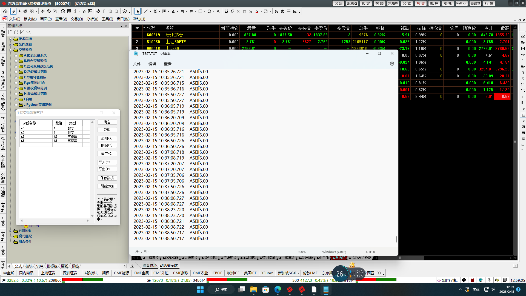Open the 文件(F) menu in main window
The height and width of the screenshot is (296, 526).
click(x=15, y=19)
